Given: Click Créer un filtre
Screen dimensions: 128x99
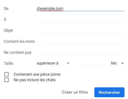Looking at the screenshot, I should click(x=75, y=92).
